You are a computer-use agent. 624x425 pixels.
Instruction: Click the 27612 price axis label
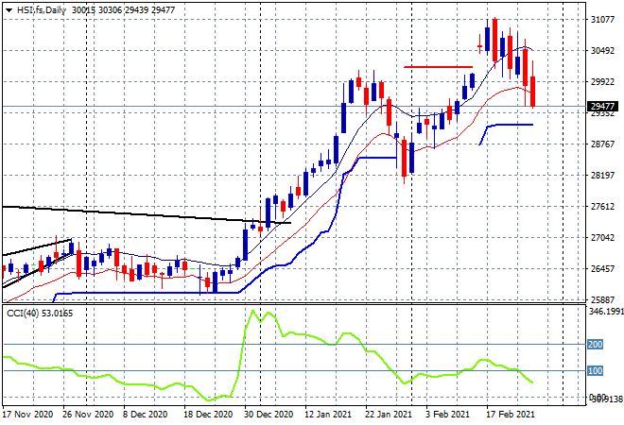pos(602,206)
